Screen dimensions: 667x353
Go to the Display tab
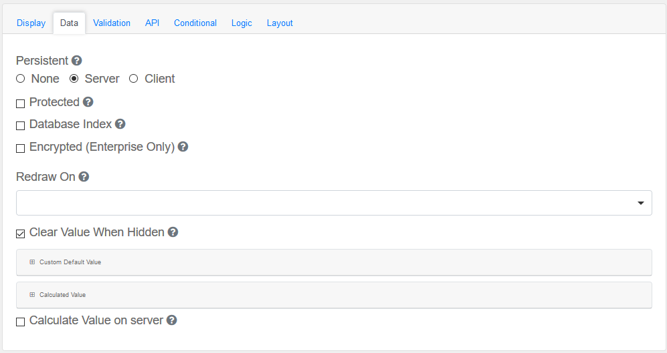(x=31, y=23)
